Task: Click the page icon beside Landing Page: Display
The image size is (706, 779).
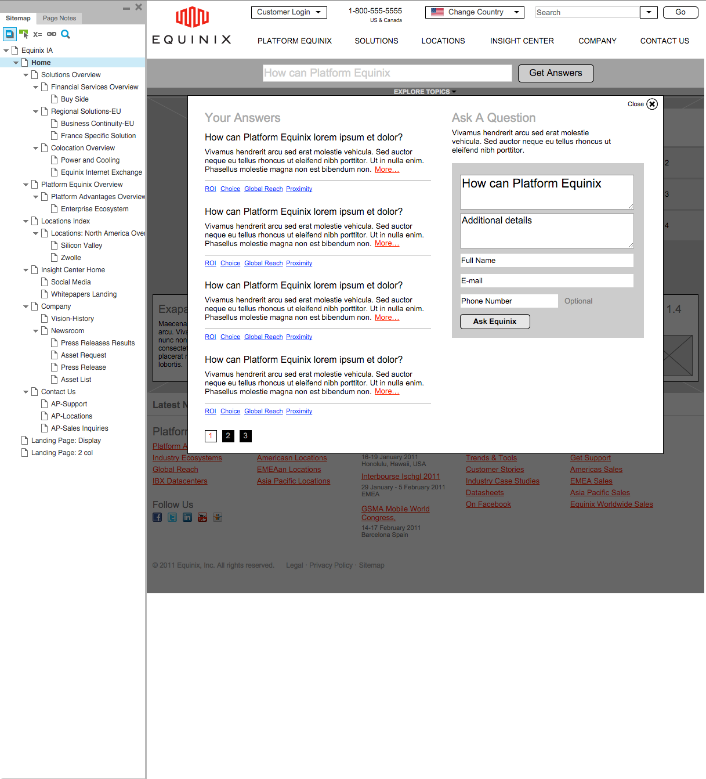Action: pos(24,440)
